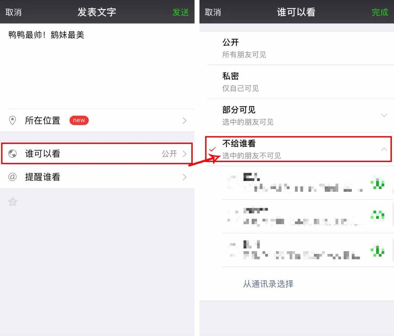Open the 谁可以看 setting row
This screenshot has height=336, width=394.
click(x=97, y=153)
